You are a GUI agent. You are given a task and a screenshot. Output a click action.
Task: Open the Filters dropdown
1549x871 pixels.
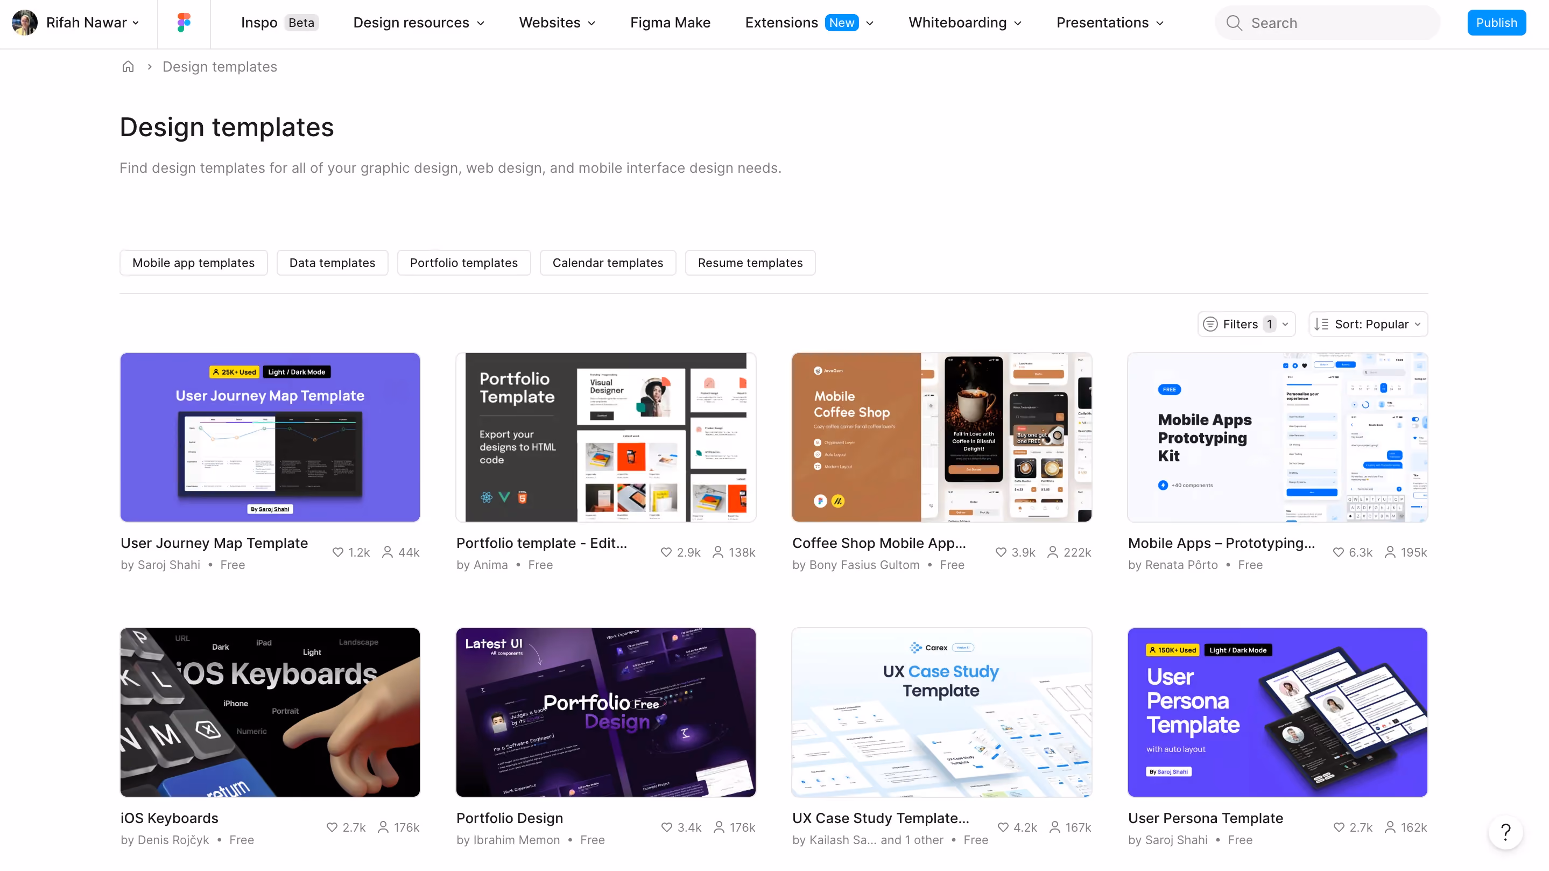coord(1246,324)
